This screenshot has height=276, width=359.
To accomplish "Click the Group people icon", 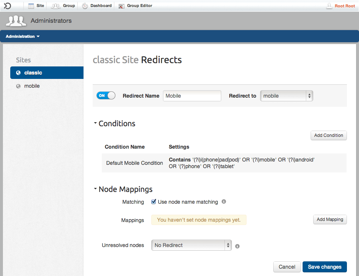I will (x=55, y=6).
